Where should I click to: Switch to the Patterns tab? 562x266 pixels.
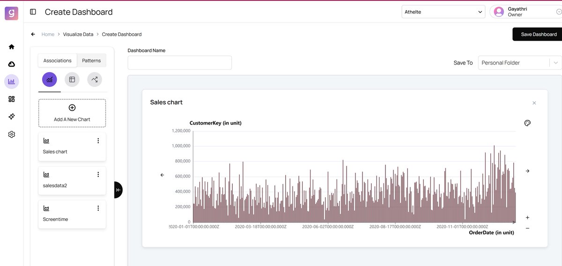click(91, 60)
